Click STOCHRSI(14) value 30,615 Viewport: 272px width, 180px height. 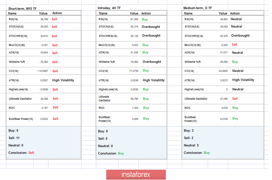44,36
